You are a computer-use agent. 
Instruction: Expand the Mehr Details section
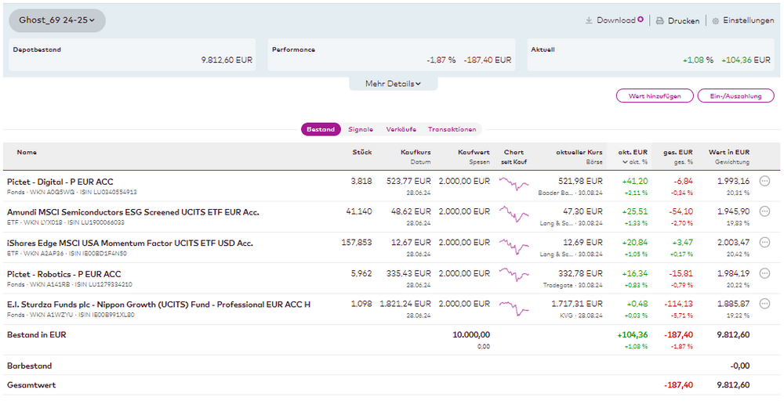click(x=393, y=84)
